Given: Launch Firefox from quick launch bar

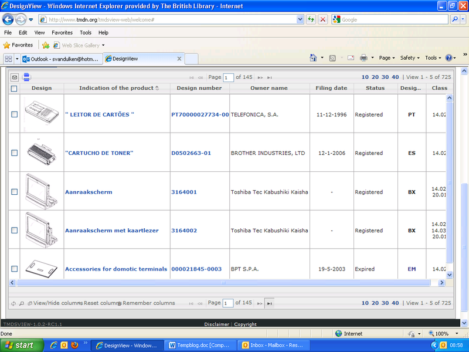Looking at the screenshot, I should [74, 345].
